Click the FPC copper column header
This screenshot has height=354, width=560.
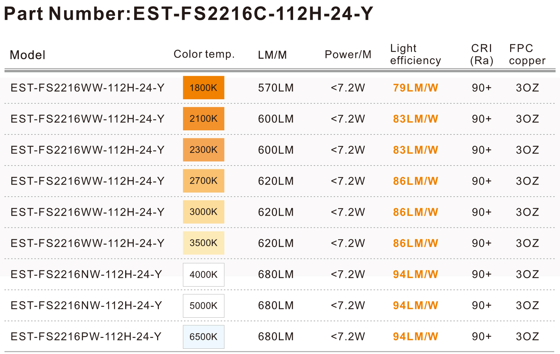point(527,54)
